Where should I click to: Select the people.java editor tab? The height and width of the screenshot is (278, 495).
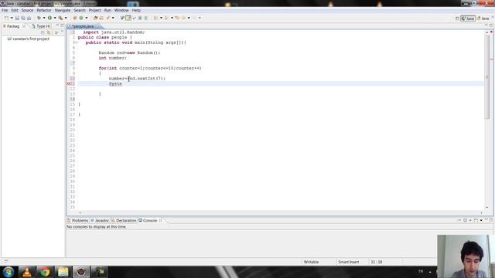coord(83,26)
